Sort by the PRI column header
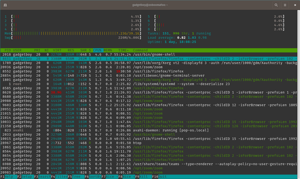The width and height of the screenshot is (300, 179). pos(37,50)
